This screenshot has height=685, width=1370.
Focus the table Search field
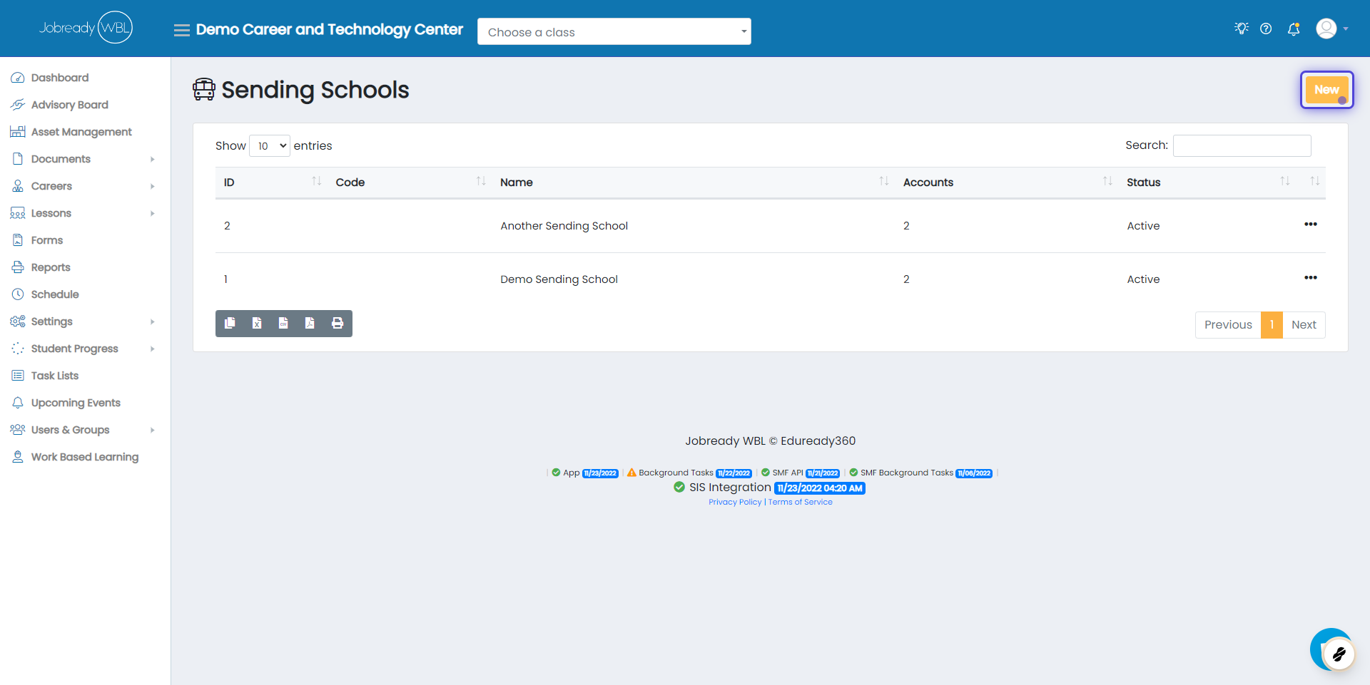pyautogui.click(x=1242, y=145)
